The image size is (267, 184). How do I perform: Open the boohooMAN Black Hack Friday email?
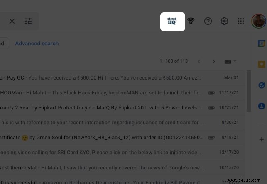[122, 92]
